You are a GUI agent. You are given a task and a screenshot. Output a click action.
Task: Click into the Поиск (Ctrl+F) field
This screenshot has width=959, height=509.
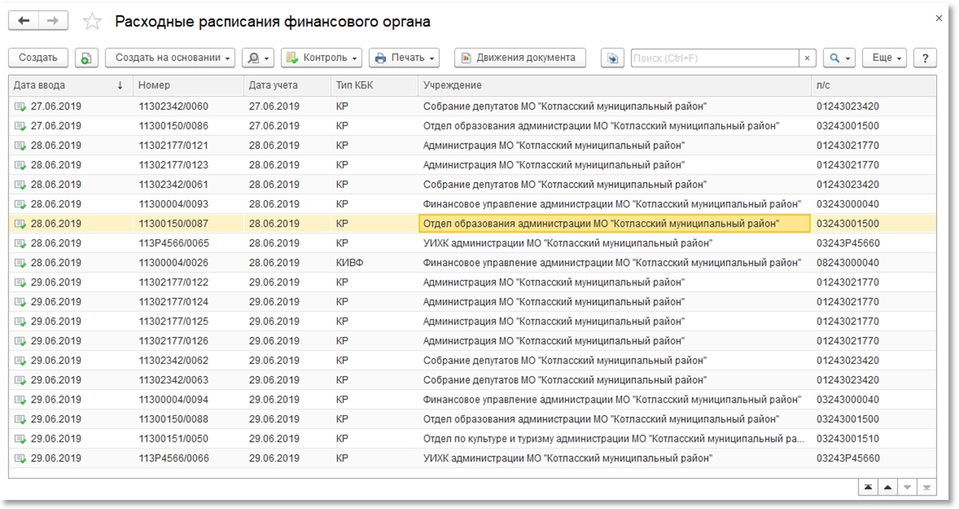pyautogui.click(x=715, y=58)
